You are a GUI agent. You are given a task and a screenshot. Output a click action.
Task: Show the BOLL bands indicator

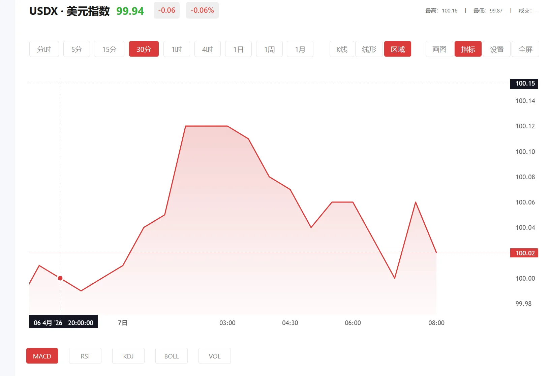point(171,356)
